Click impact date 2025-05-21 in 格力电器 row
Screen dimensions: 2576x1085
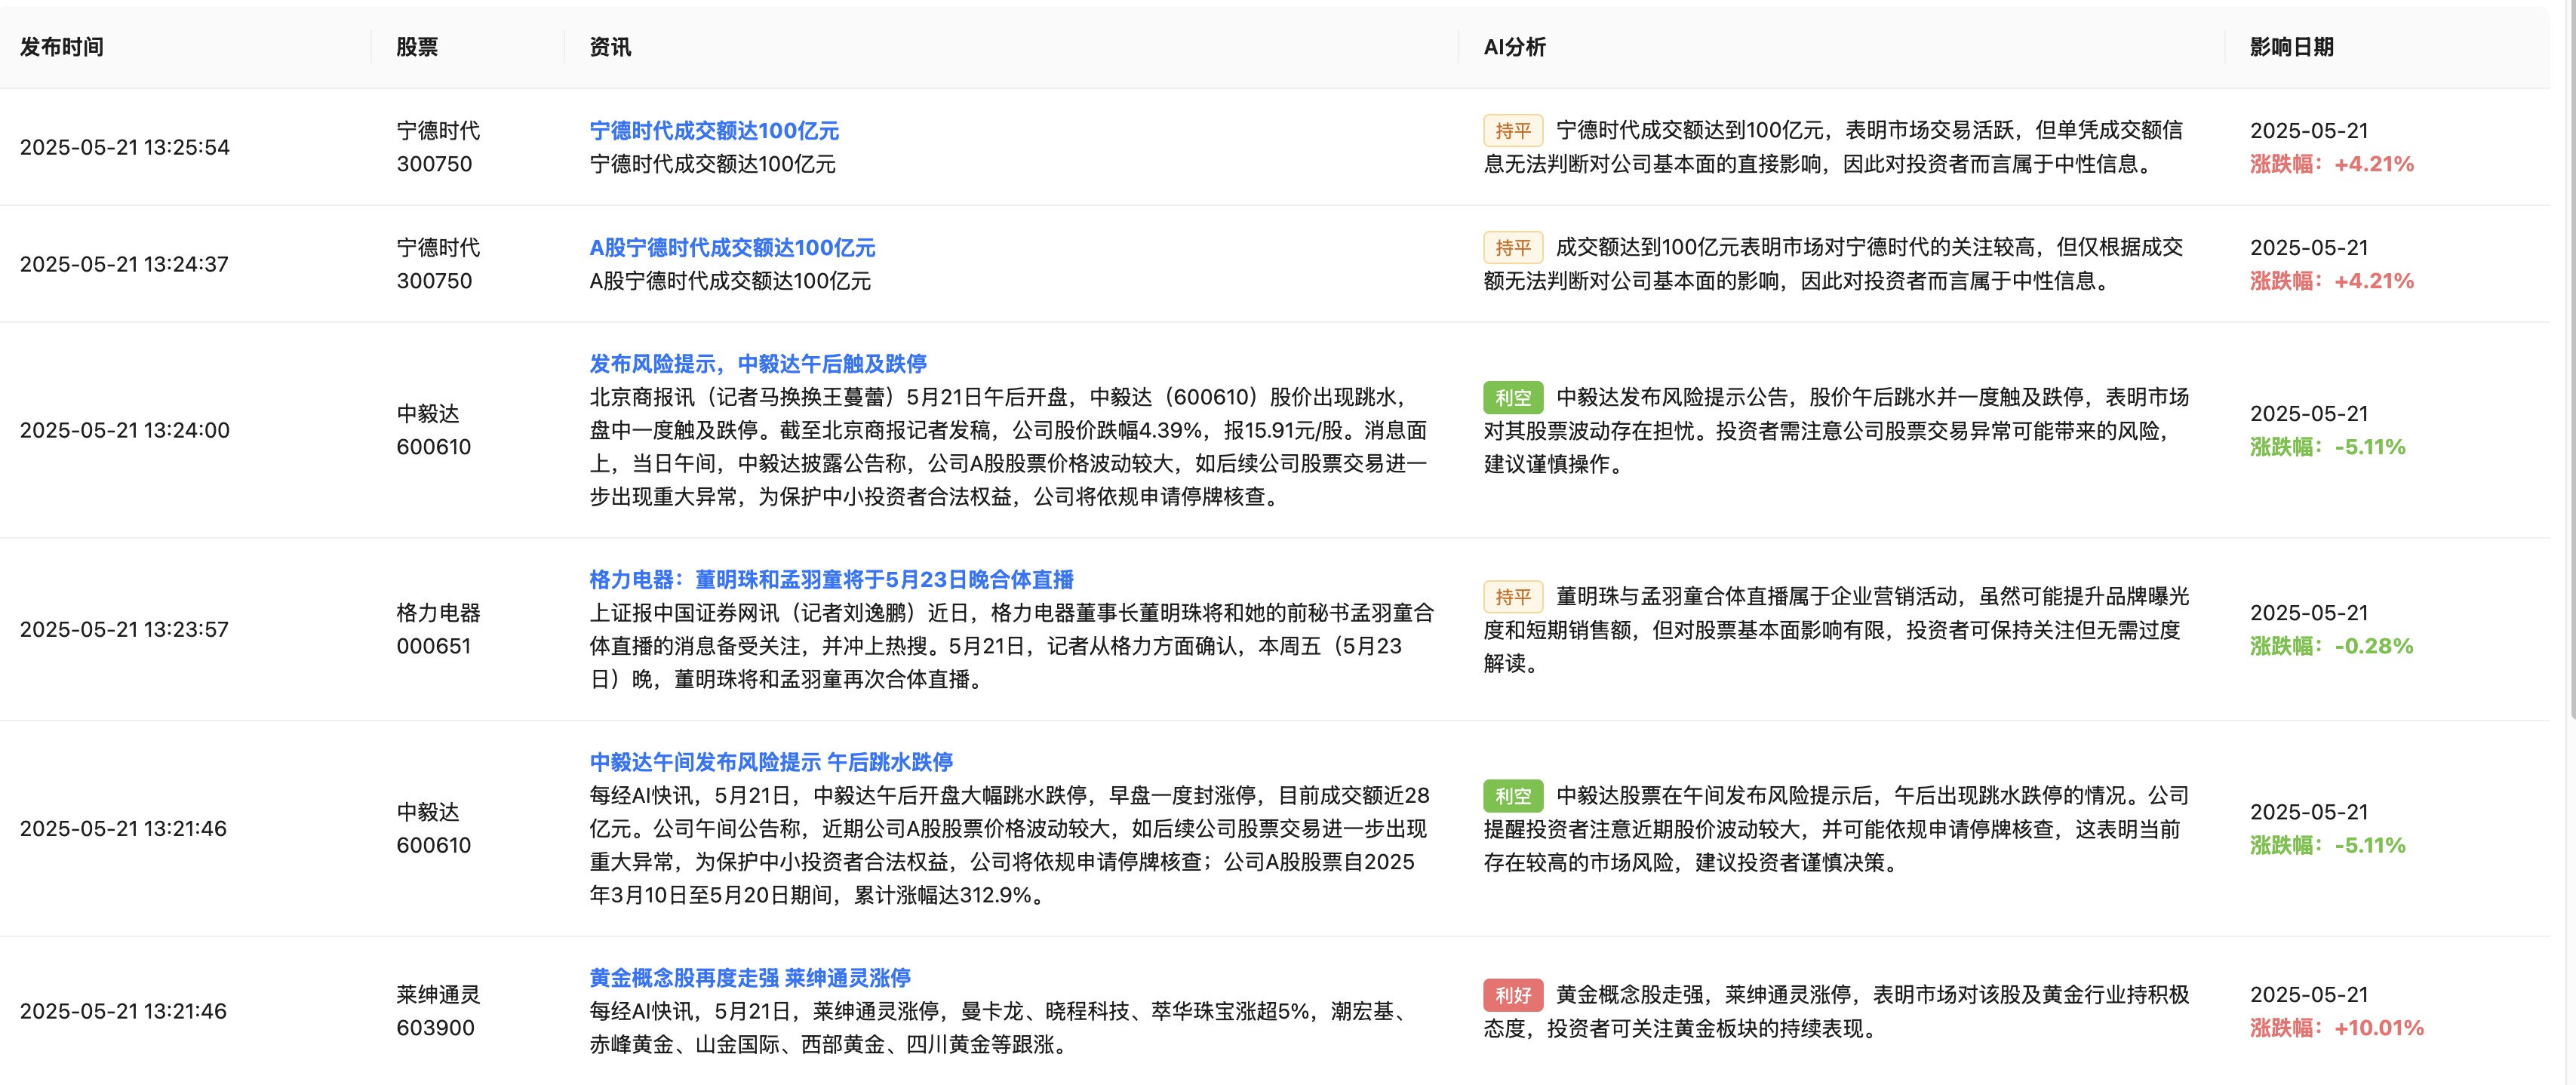point(2309,612)
